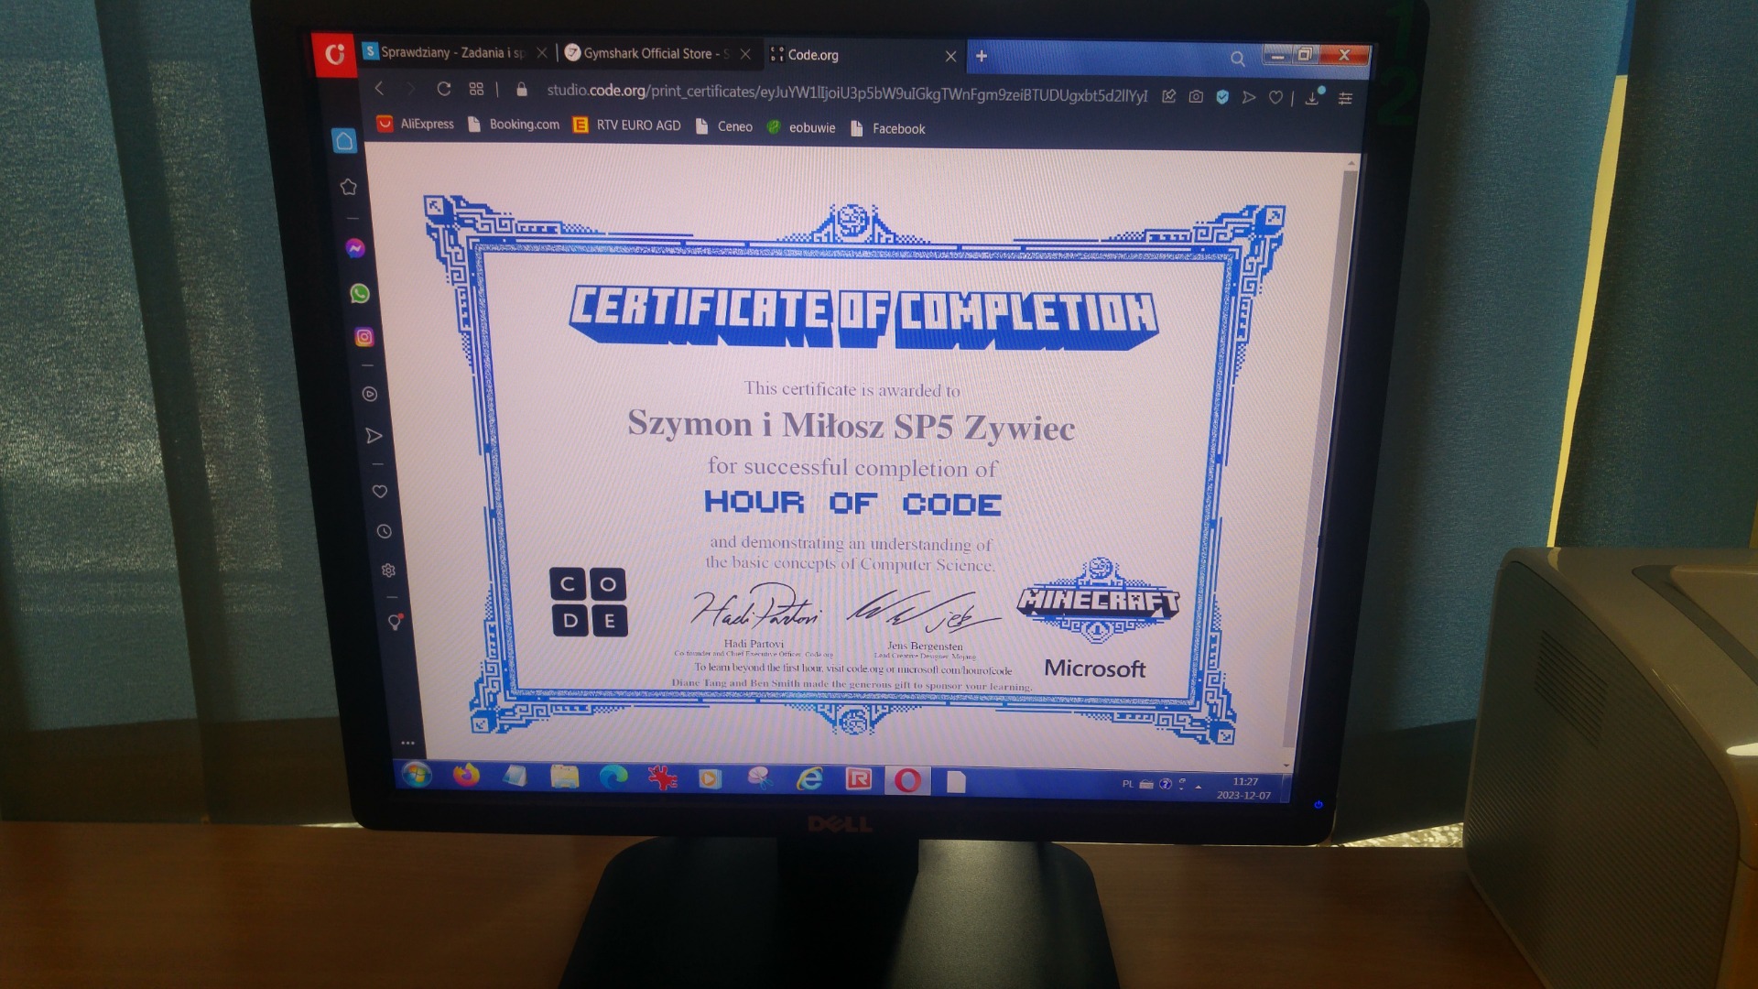1758x989 pixels.
Task: Open the Booking.com bookmark
Action: click(x=513, y=125)
